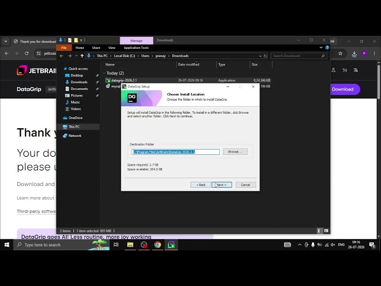Click the Destination Folder path field

point(176,152)
